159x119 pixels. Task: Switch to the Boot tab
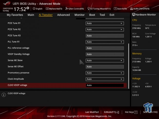tap(92, 15)
